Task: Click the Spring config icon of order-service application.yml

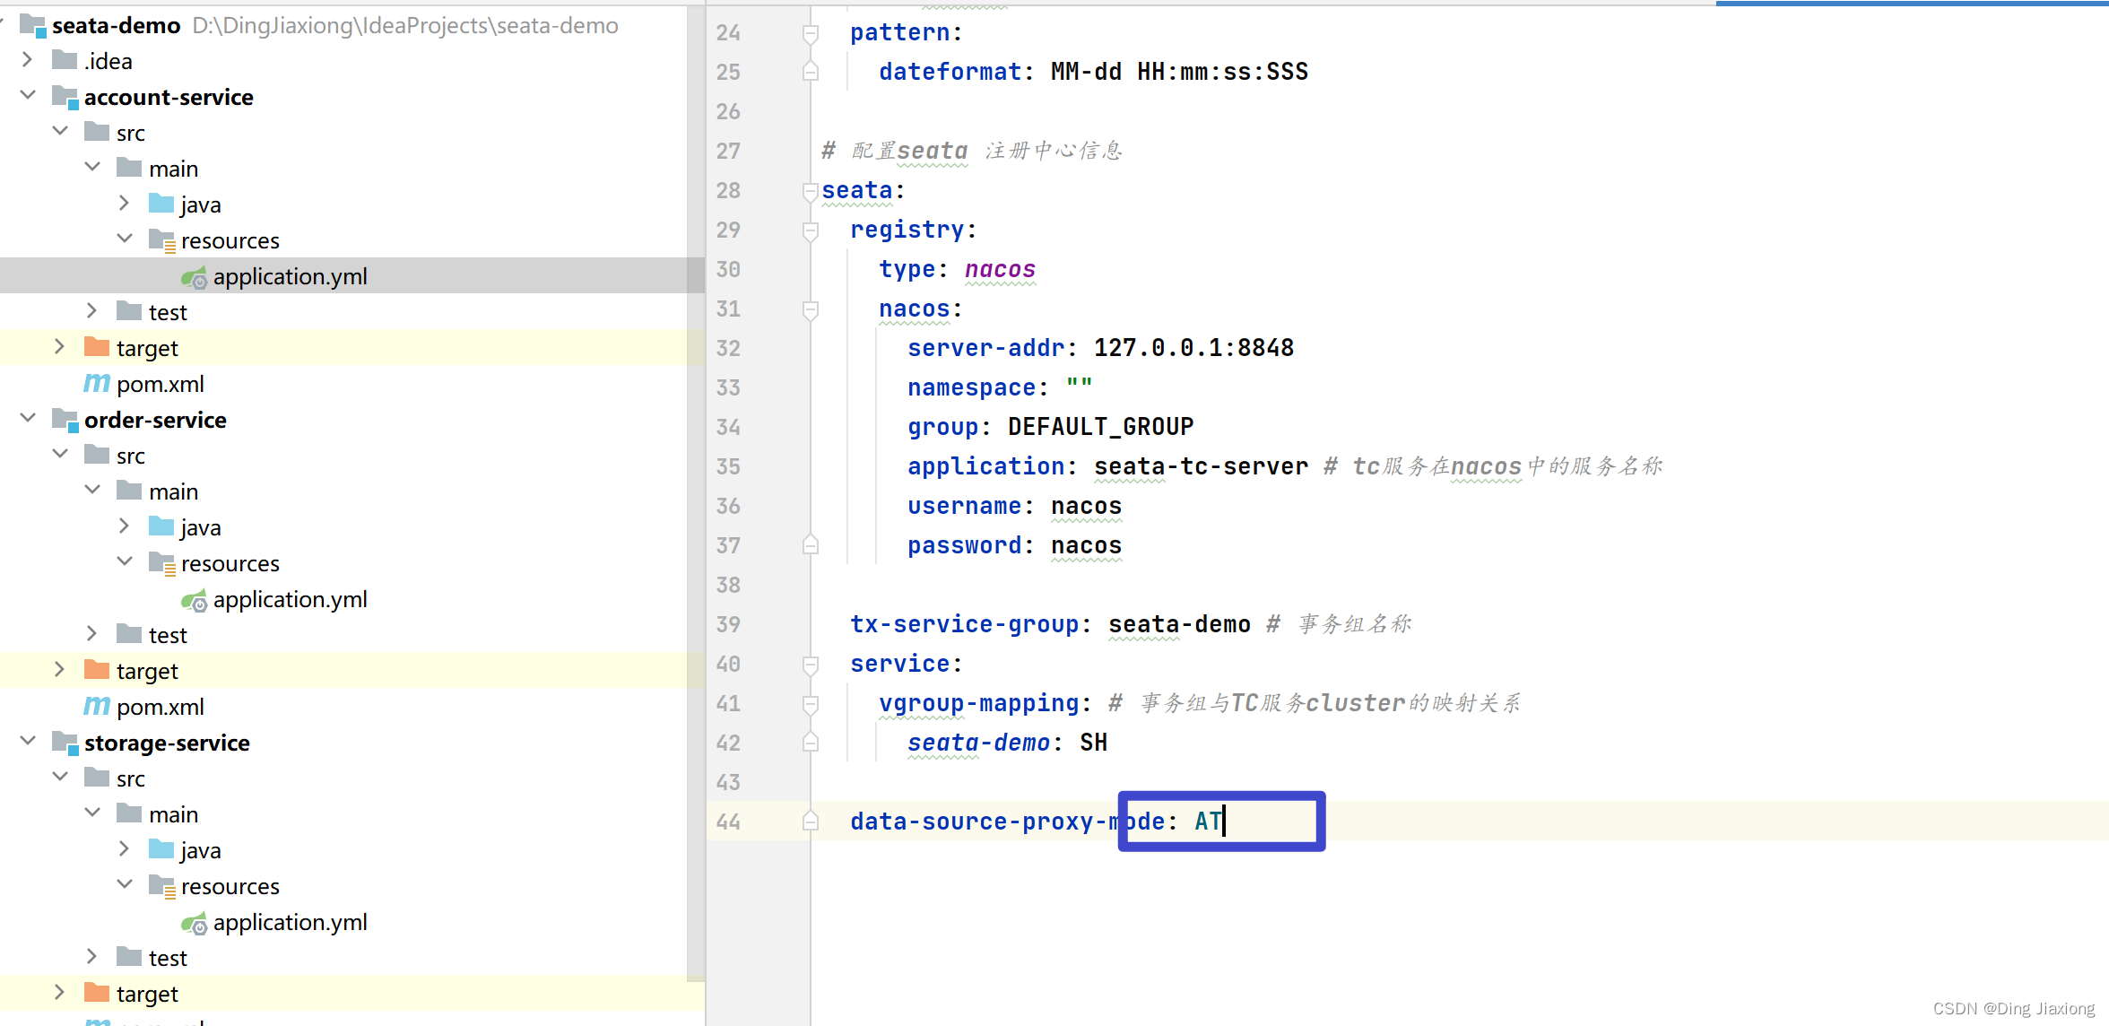Action: tap(194, 600)
